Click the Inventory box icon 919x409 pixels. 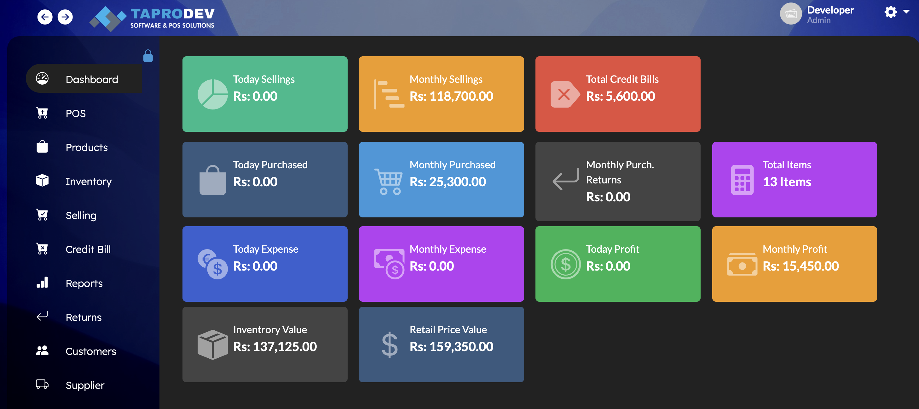coord(42,181)
